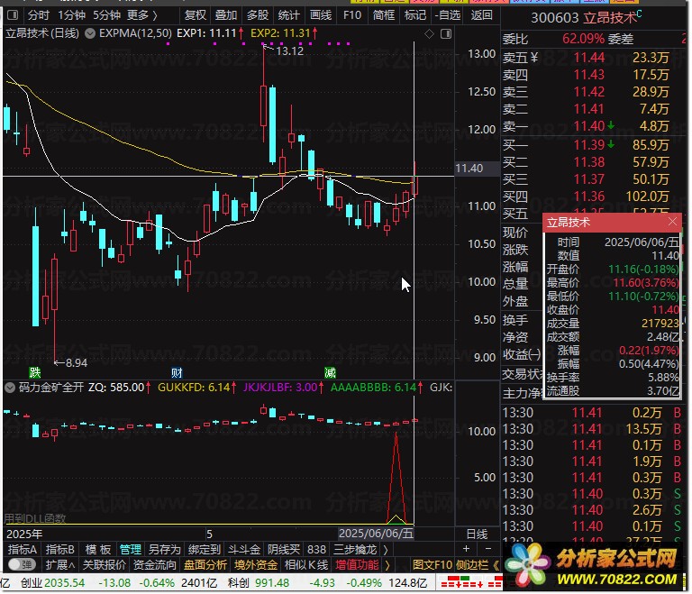The height and width of the screenshot is (594, 692).
Task: Click the 叠加 toolbar button
Action: (x=226, y=15)
